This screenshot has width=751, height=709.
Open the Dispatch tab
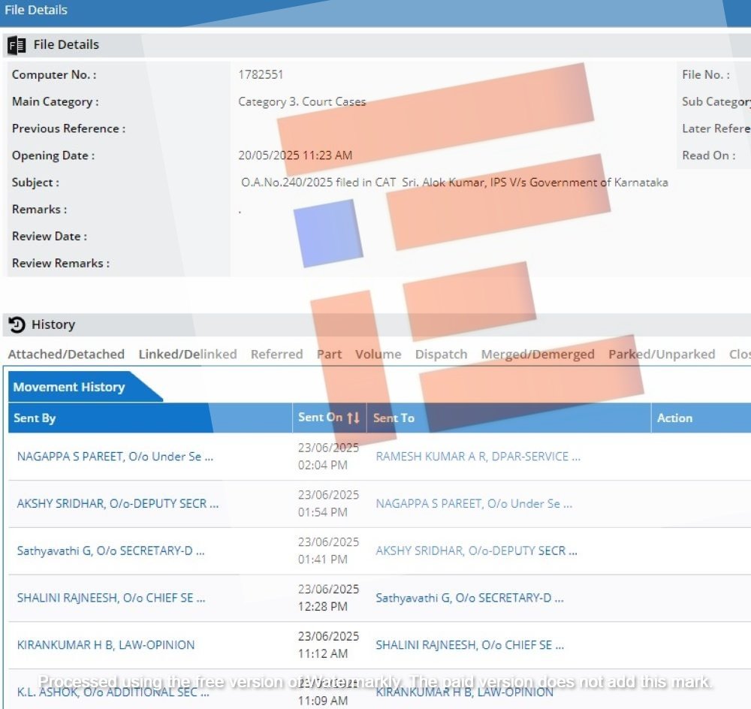pos(441,354)
